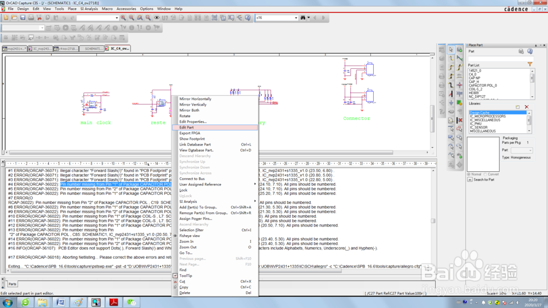Open the Windows Start button
The height and width of the screenshot is (308, 548).
[x=7, y=302]
